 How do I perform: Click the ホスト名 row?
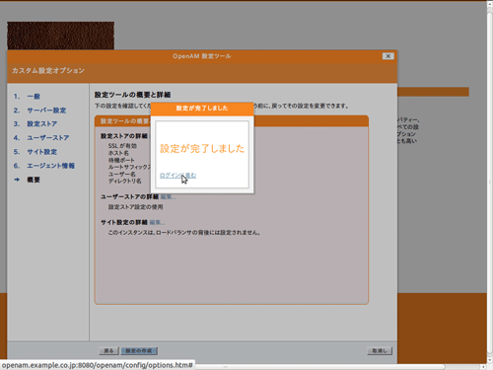point(118,153)
